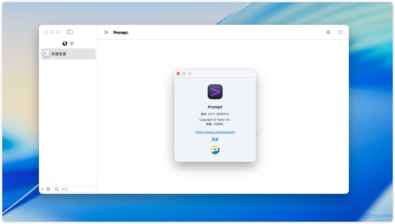This screenshot has width=395, height=224.
Task: Open the https://panic.com/prompt/ link
Action: [x=215, y=132]
